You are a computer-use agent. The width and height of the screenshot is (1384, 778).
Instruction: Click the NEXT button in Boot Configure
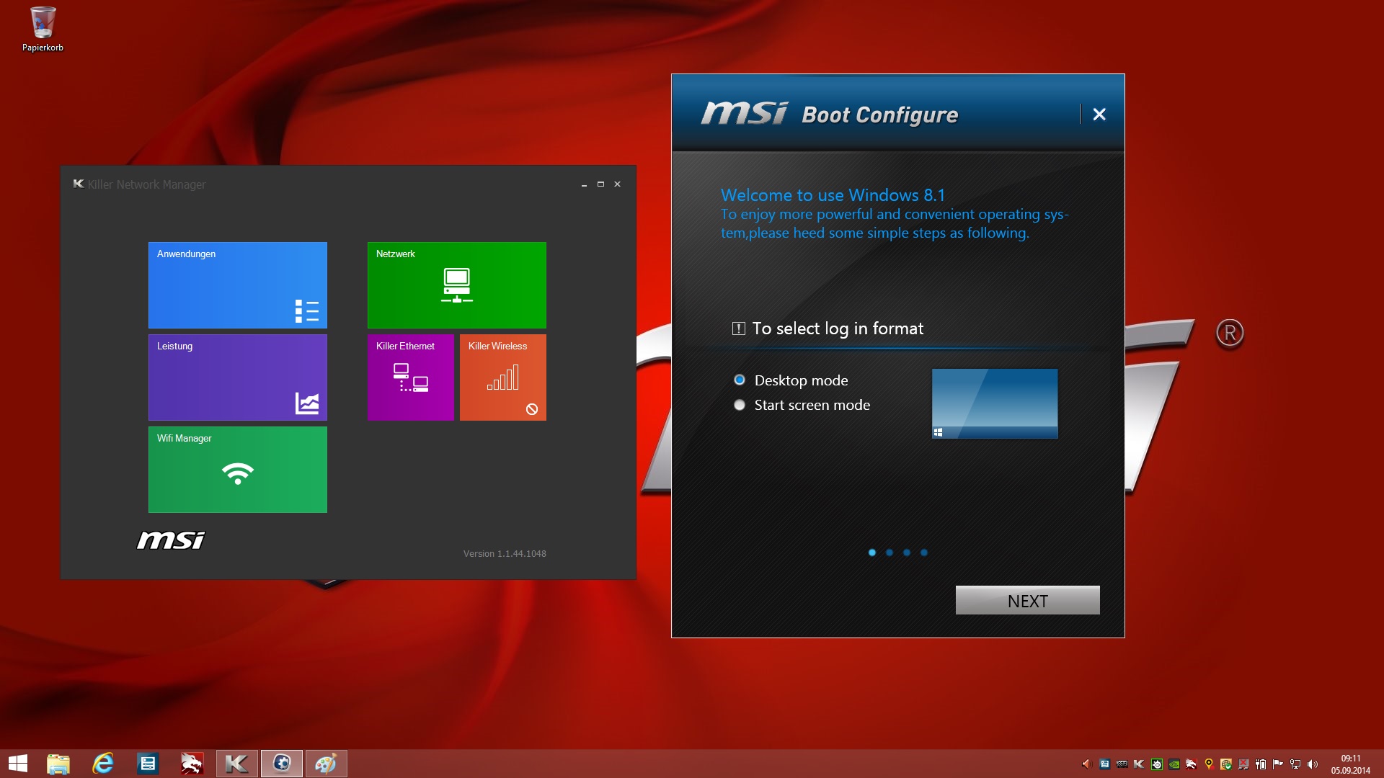click(x=1028, y=600)
